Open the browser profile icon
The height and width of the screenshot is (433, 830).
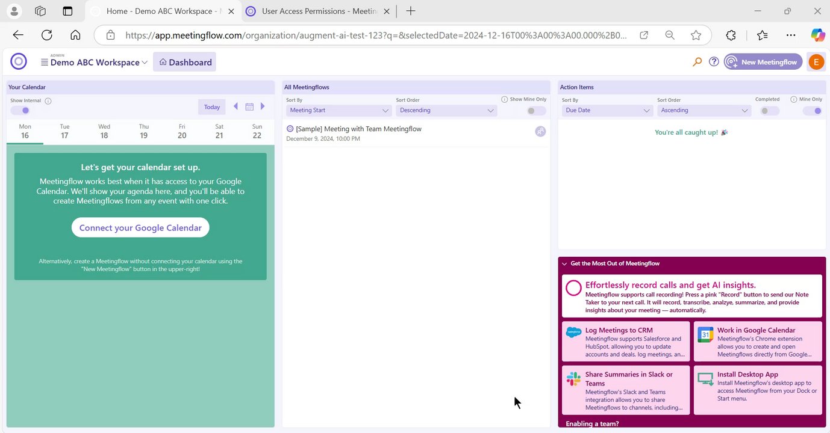(14, 11)
